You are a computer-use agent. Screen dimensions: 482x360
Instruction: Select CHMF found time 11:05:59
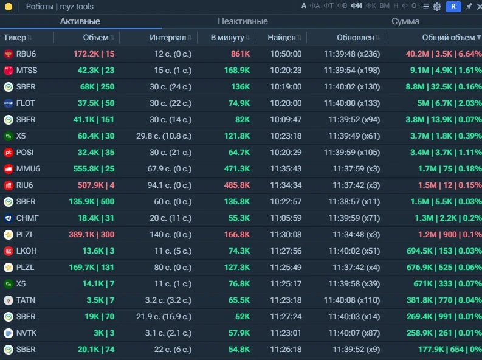(286, 218)
